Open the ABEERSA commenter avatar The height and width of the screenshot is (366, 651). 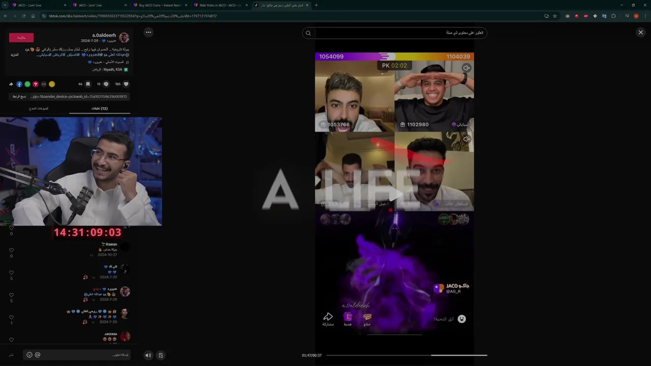click(125, 337)
